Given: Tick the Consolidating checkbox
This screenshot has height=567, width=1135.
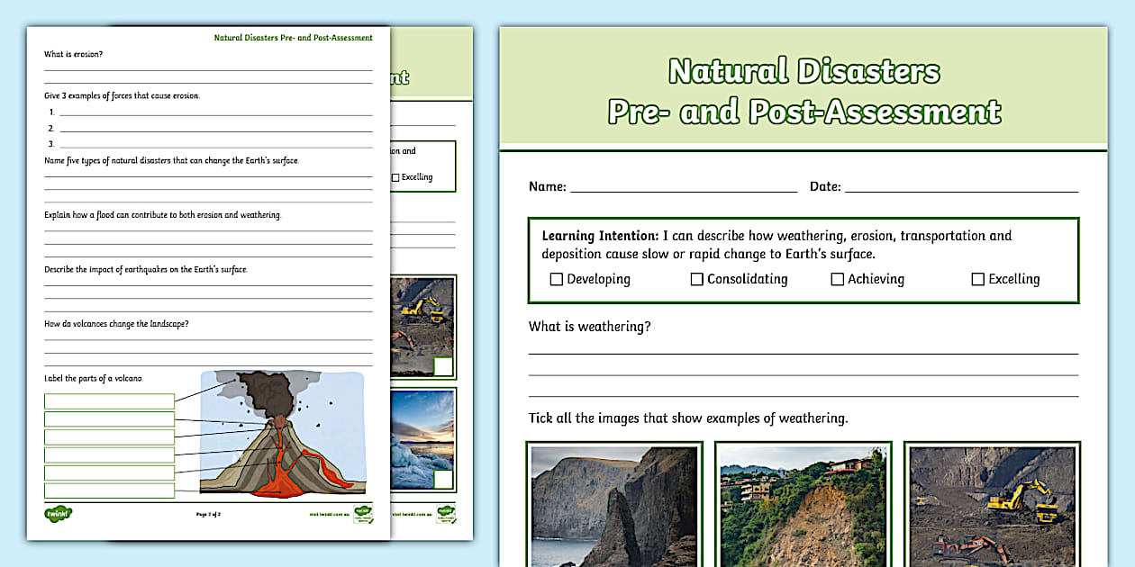Looking at the screenshot, I should 697,279.
